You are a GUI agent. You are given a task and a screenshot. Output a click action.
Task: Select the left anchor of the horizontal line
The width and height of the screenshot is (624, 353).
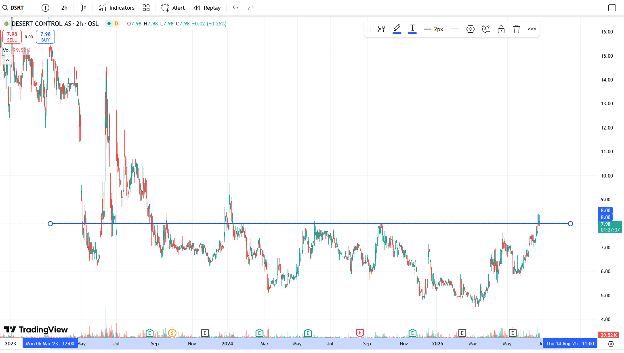(x=50, y=223)
